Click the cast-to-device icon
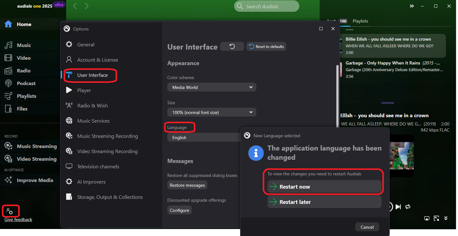The width and height of the screenshot is (458, 236). tap(427, 218)
